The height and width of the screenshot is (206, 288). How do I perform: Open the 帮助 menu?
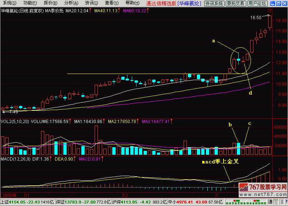click(x=132, y=3)
